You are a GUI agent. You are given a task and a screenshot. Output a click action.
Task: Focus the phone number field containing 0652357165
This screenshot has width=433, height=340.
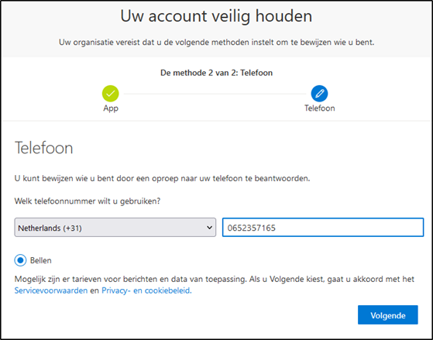click(323, 227)
